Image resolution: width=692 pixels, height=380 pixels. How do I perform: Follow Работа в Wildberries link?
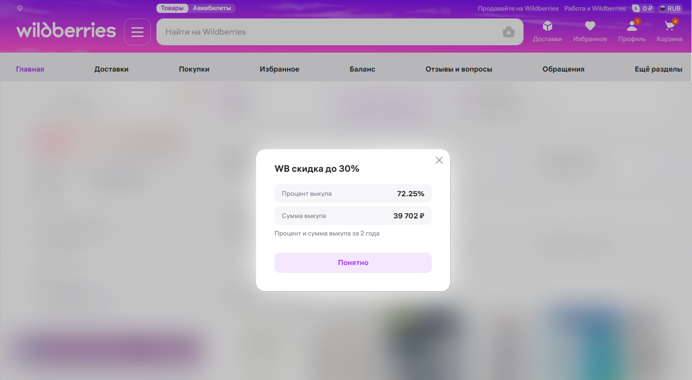(x=595, y=8)
